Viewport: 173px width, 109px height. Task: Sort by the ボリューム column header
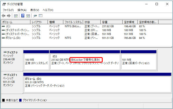tap(16, 22)
